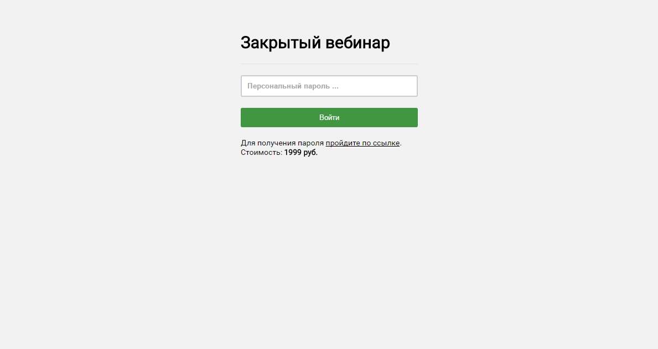
Task: Click the Стоимость: label
Action: click(x=261, y=152)
